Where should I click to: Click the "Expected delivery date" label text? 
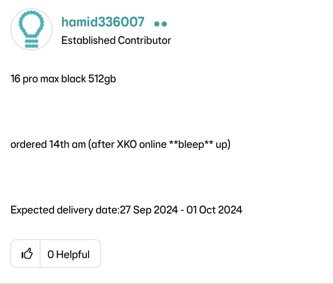[x=65, y=210]
